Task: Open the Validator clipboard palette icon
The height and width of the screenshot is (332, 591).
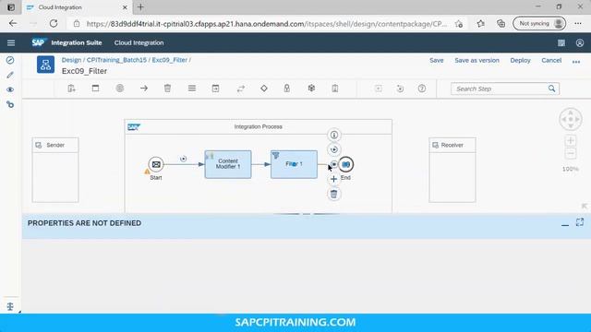Action: (x=334, y=89)
